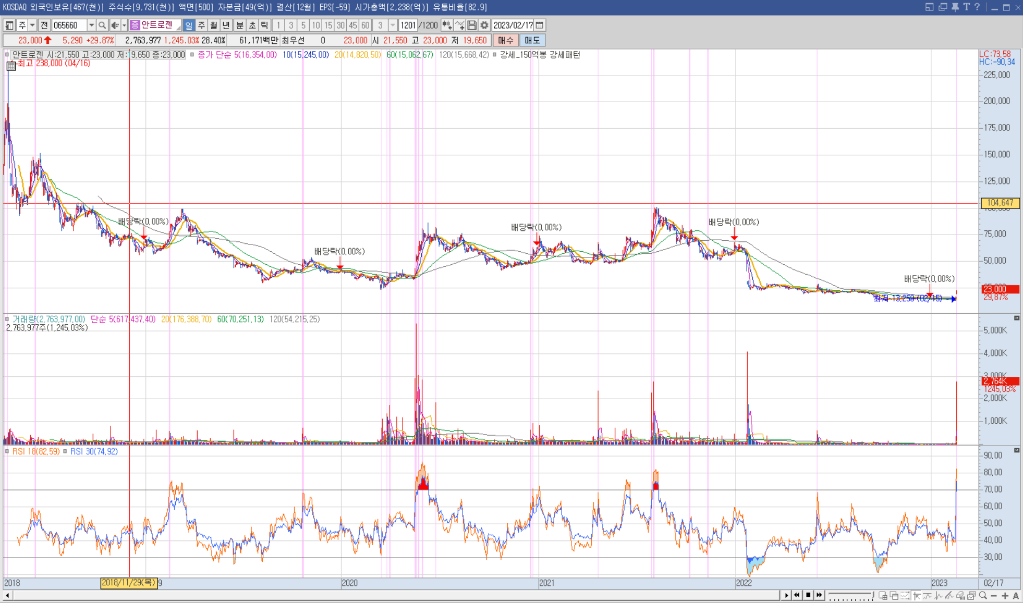This screenshot has height=603, width=1023.
Task: Click the 매도 sell button
Action: (x=532, y=40)
